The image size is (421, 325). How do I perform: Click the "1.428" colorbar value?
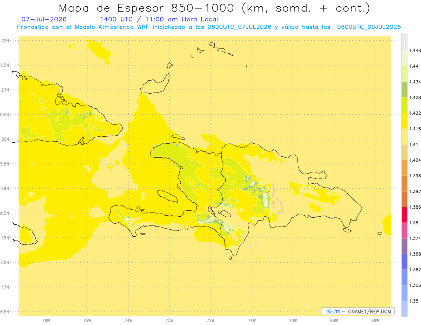click(416, 97)
